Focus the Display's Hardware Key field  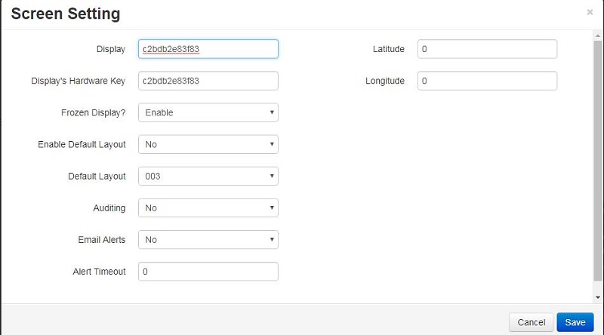[x=208, y=81]
